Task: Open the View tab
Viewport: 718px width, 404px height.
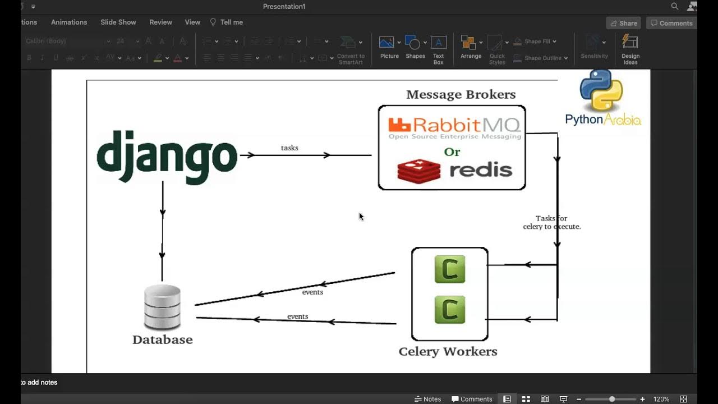Action: coord(192,22)
